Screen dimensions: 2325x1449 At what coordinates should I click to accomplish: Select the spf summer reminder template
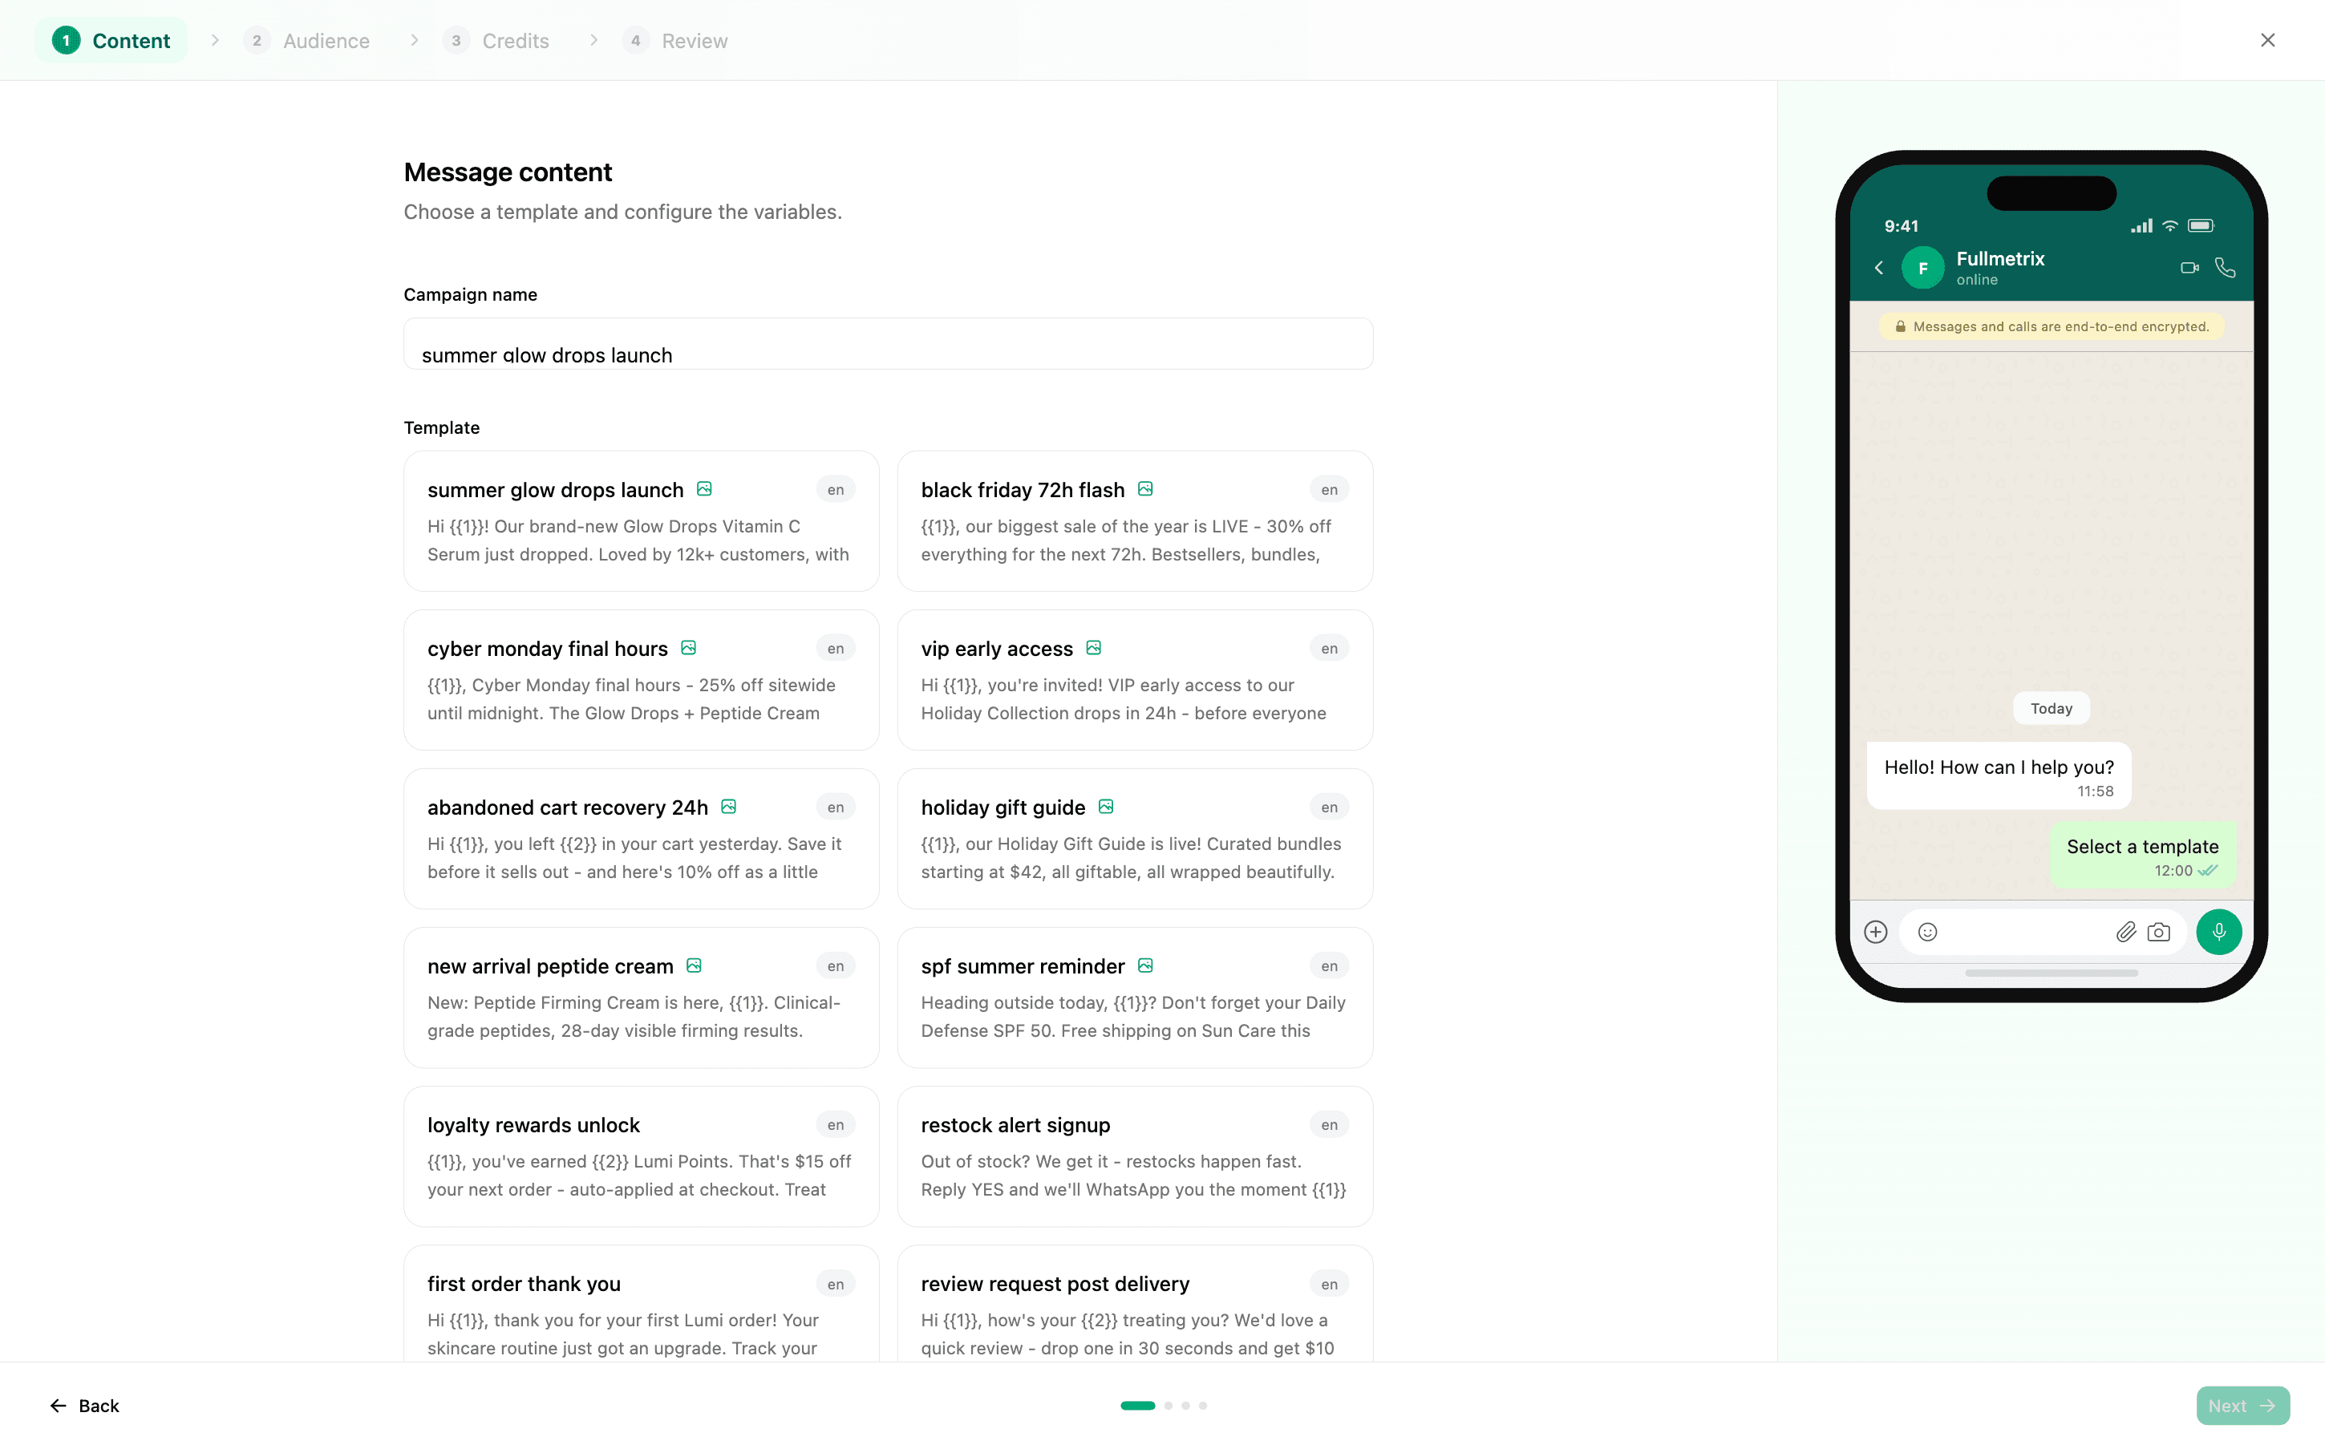[1135, 998]
